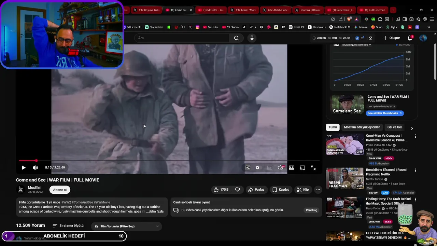Open options for Omni-Man Vs Conquest video

[415, 136]
